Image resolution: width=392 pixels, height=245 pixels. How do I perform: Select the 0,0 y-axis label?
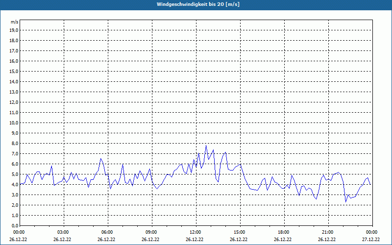(15, 225)
